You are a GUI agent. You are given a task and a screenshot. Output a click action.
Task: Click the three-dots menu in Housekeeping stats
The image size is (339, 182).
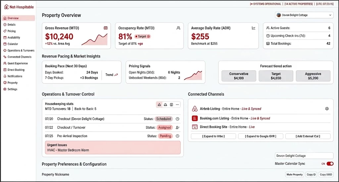[177, 105]
